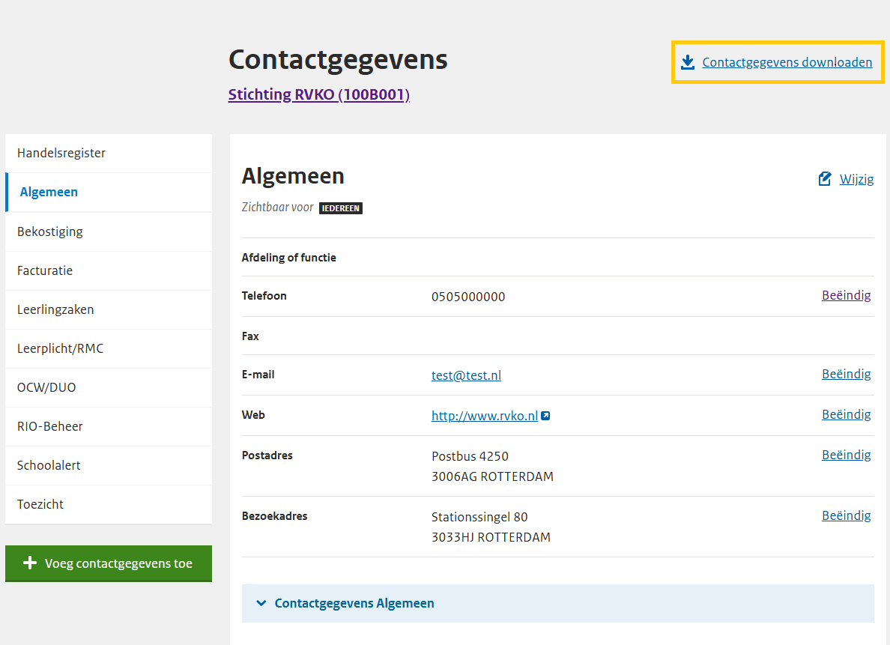
Task: Open the RIO-Beheer section
Action: (x=49, y=426)
